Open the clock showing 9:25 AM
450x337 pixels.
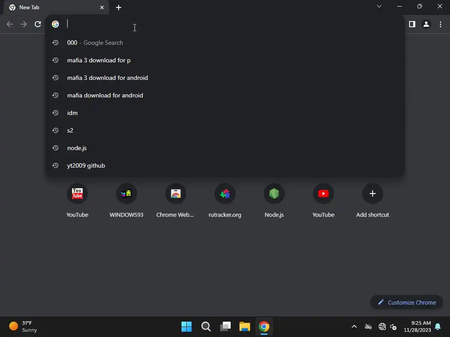click(417, 326)
